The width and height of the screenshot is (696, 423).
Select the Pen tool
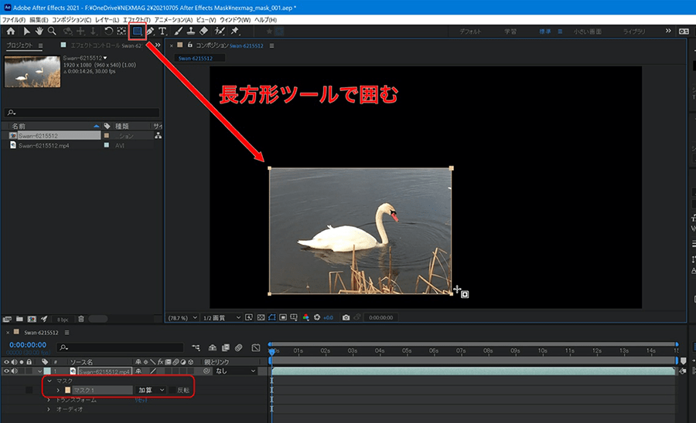(150, 32)
